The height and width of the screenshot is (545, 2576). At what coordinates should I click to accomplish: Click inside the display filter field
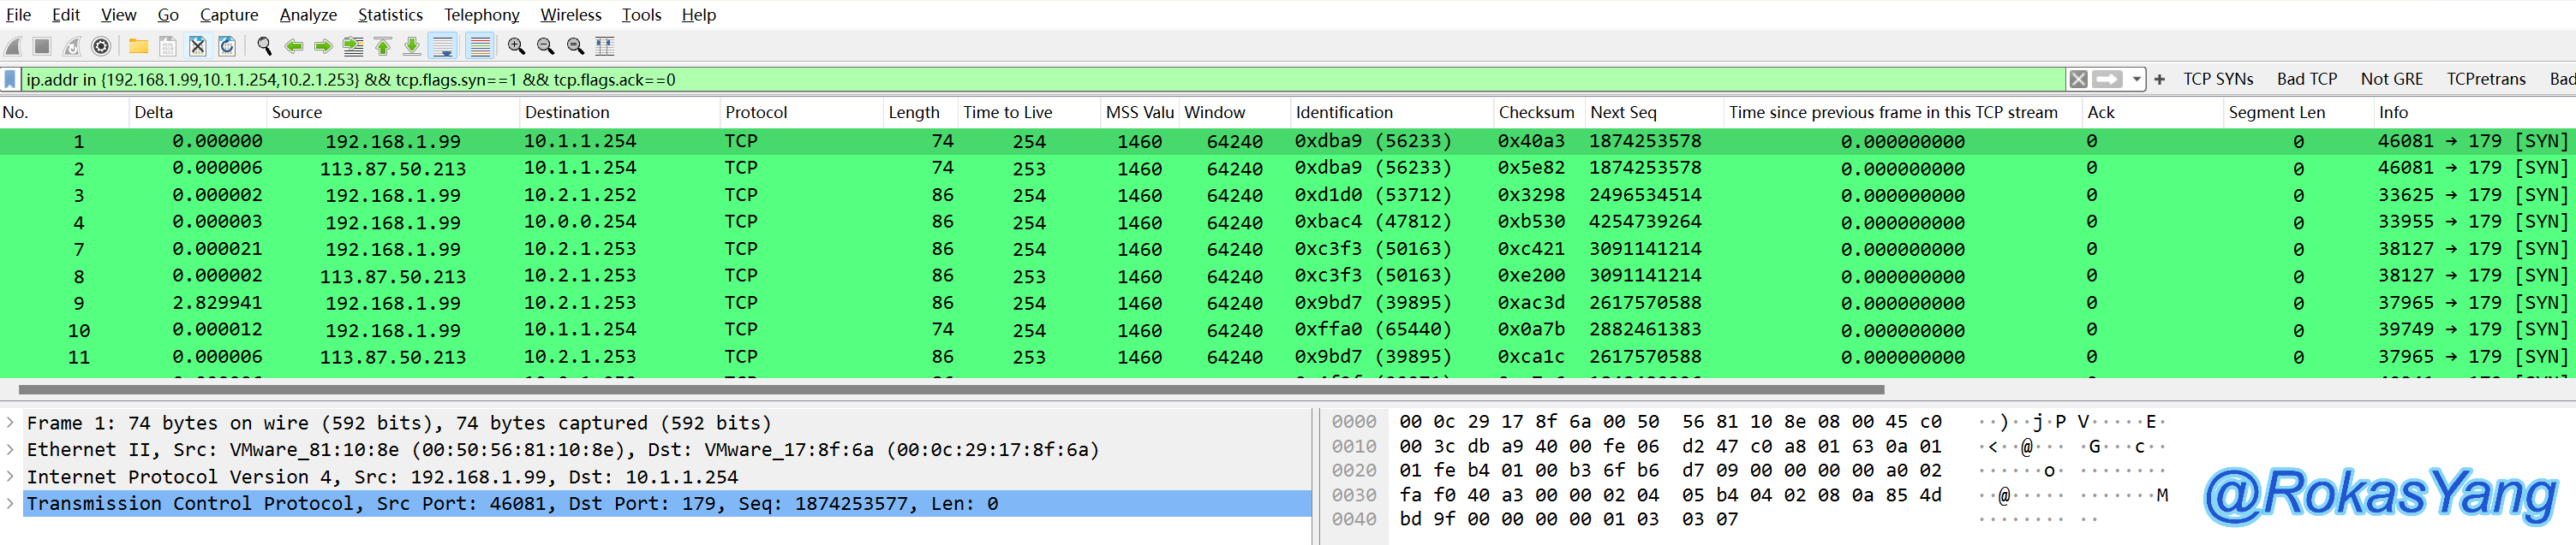pos(1000,80)
